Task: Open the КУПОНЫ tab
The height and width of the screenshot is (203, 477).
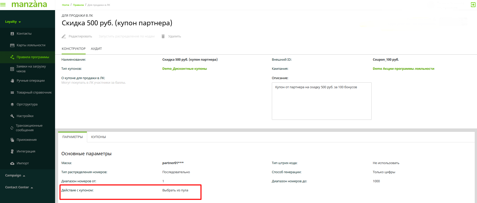Action: pyautogui.click(x=99, y=137)
